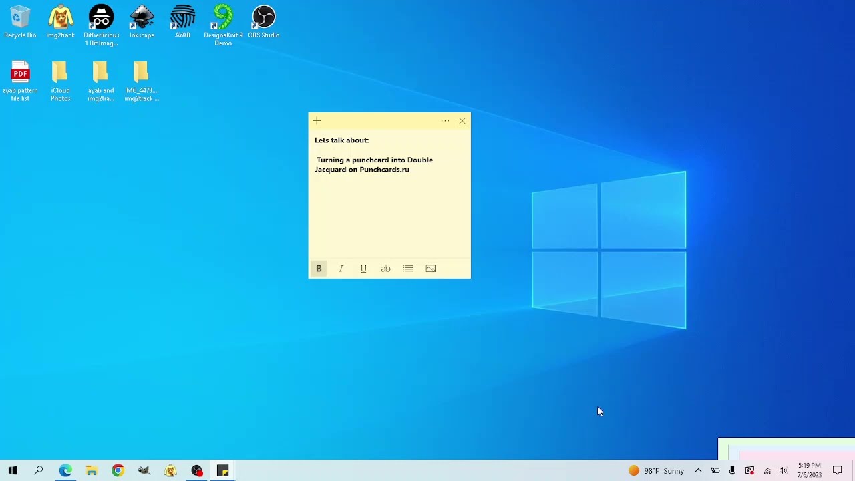Open the sticky note menu ellipsis

445,121
